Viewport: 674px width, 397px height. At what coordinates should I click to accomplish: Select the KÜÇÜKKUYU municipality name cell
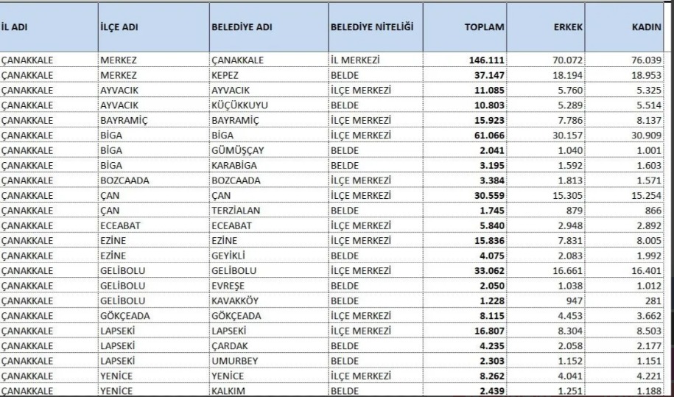coord(239,105)
